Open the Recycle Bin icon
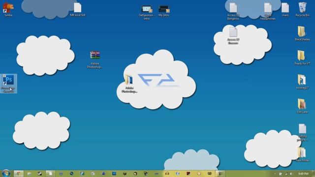The height and width of the screenshot is (177, 315). pyautogui.click(x=302, y=9)
